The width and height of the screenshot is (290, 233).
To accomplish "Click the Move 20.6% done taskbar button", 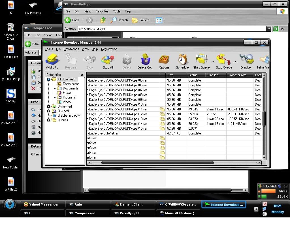I will pyautogui.click(x=178, y=213).
